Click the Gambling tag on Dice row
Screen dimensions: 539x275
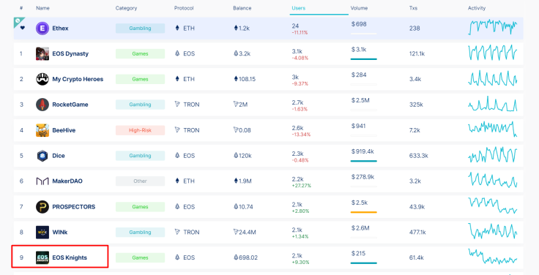[x=141, y=156]
